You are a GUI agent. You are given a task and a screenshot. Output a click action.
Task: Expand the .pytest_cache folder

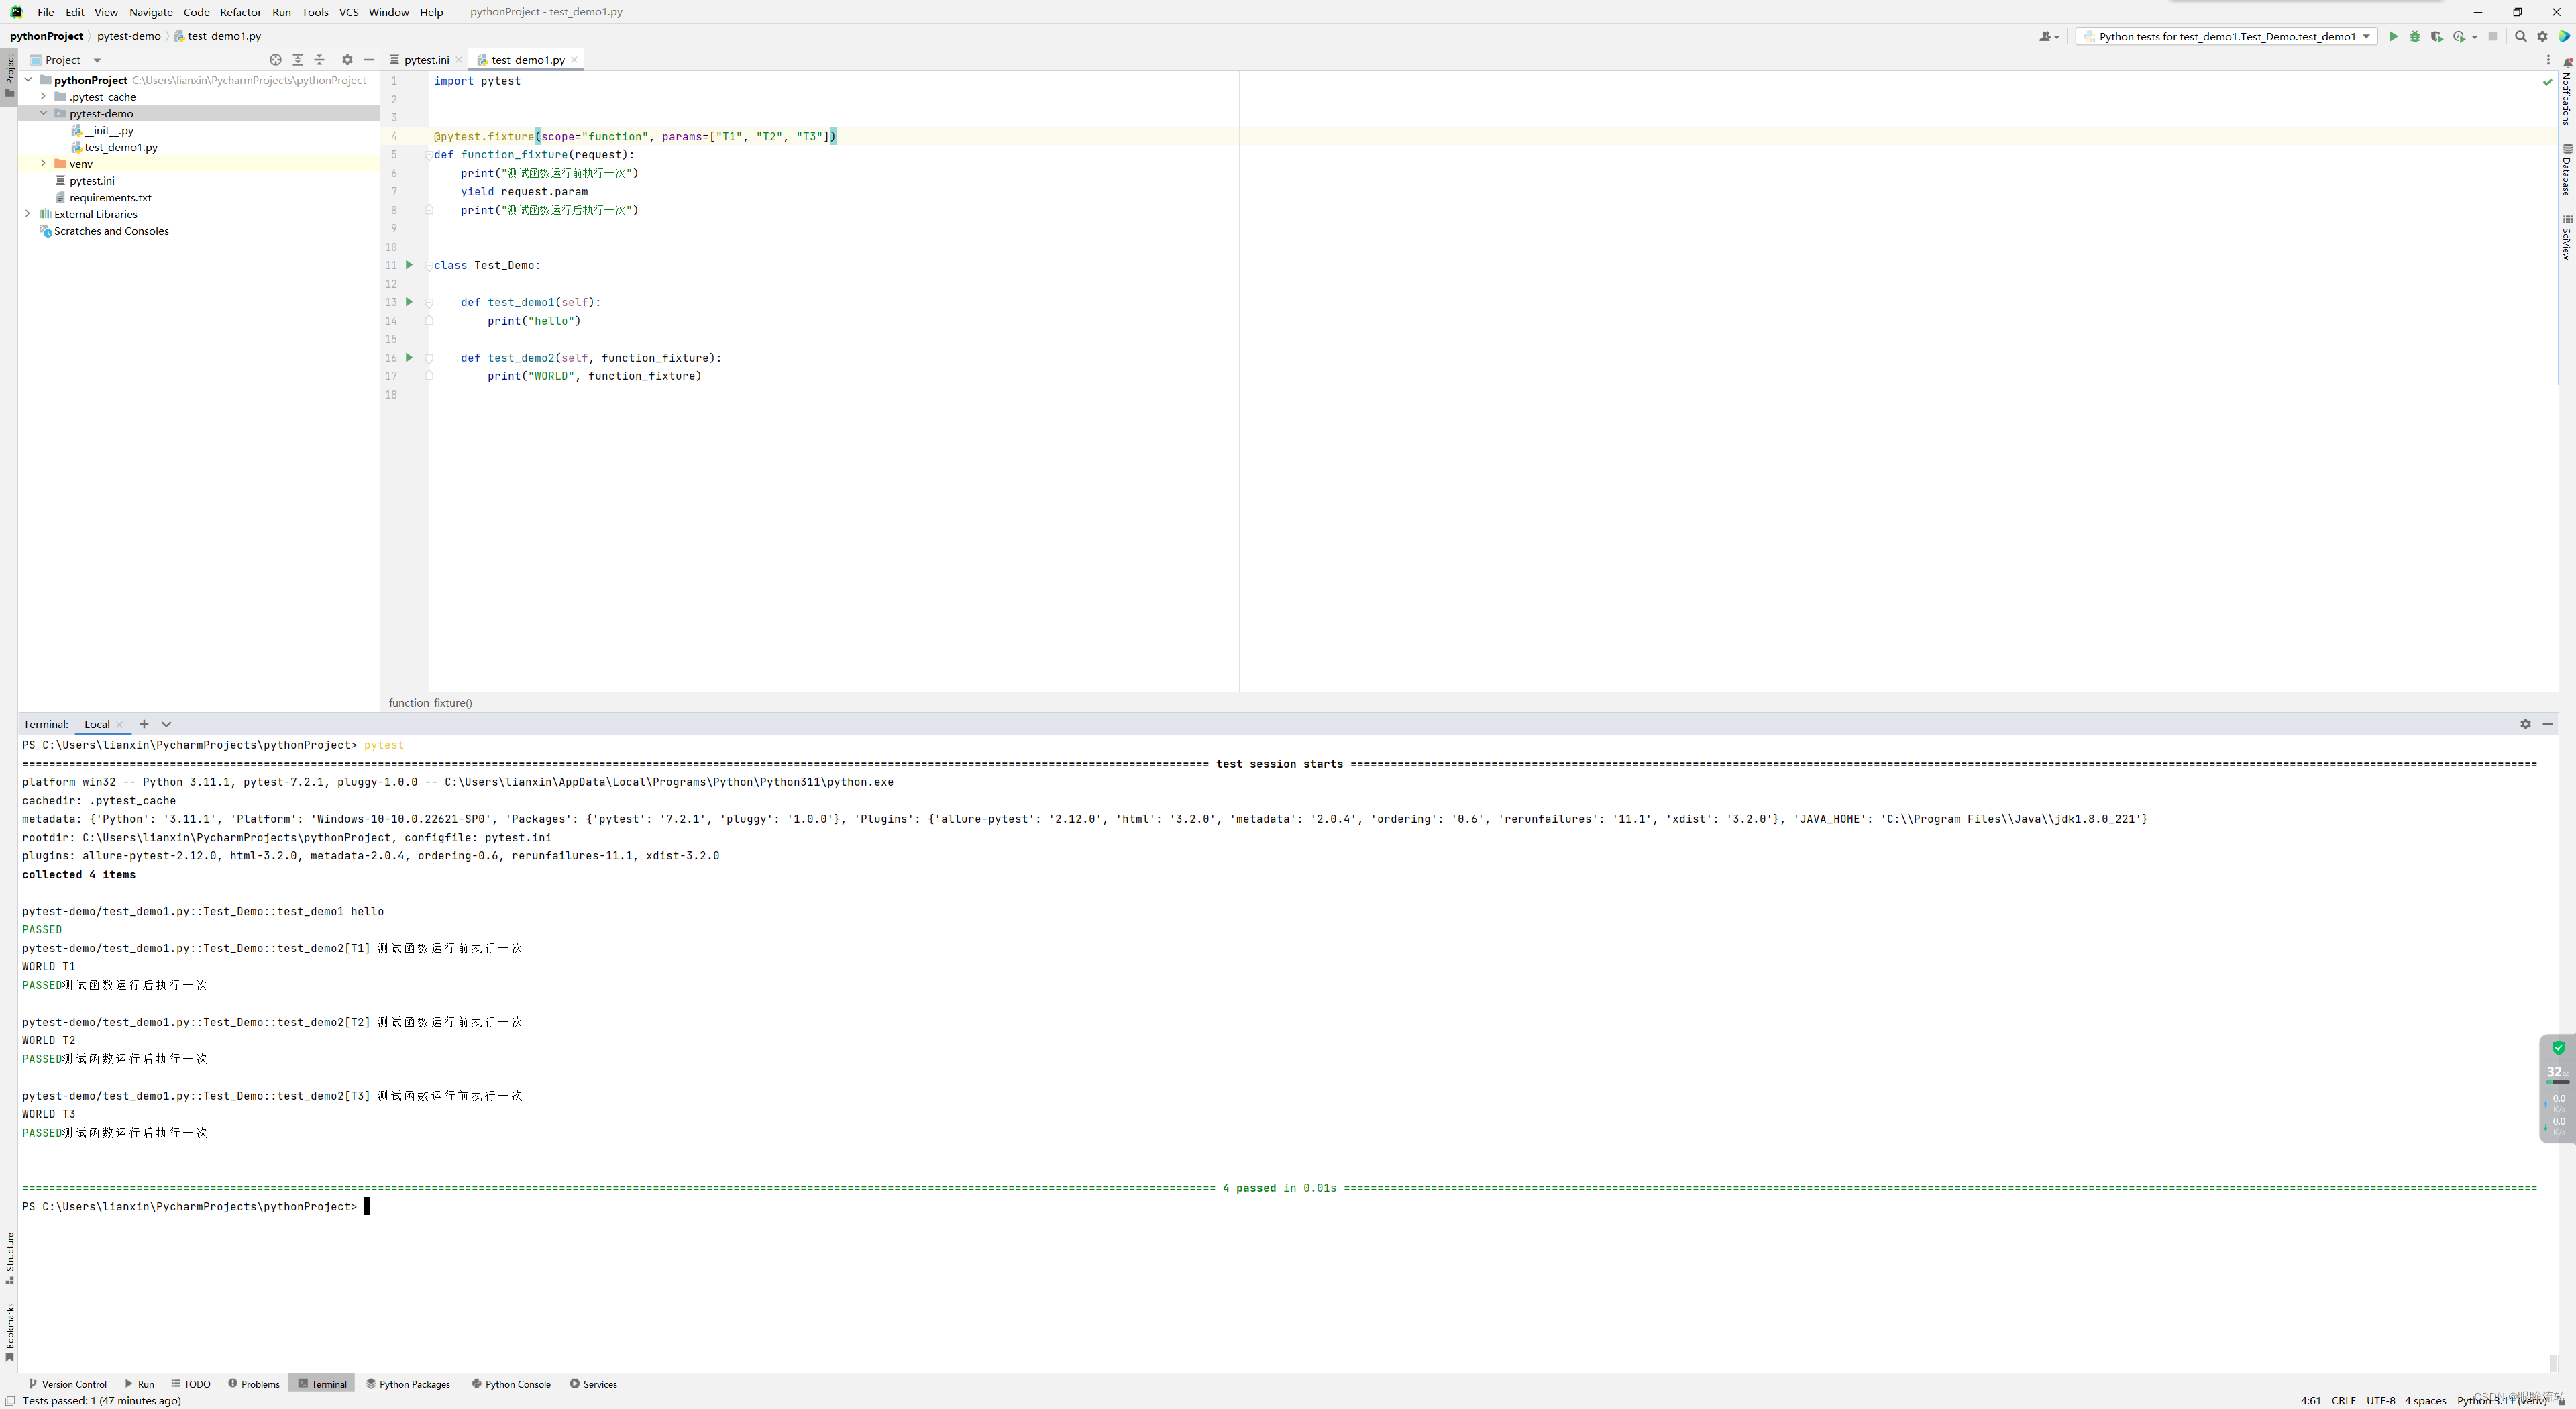tap(43, 96)
